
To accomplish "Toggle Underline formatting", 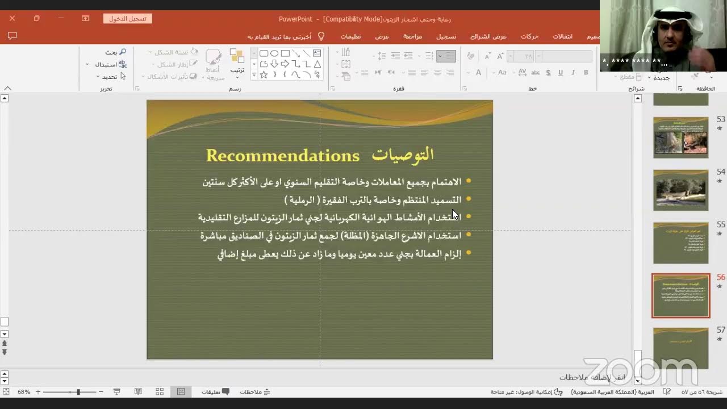I will (561, 73).
